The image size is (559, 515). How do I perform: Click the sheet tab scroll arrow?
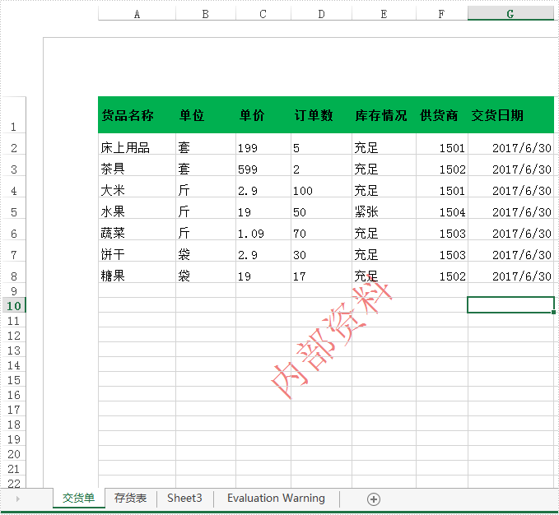(17, 499)
